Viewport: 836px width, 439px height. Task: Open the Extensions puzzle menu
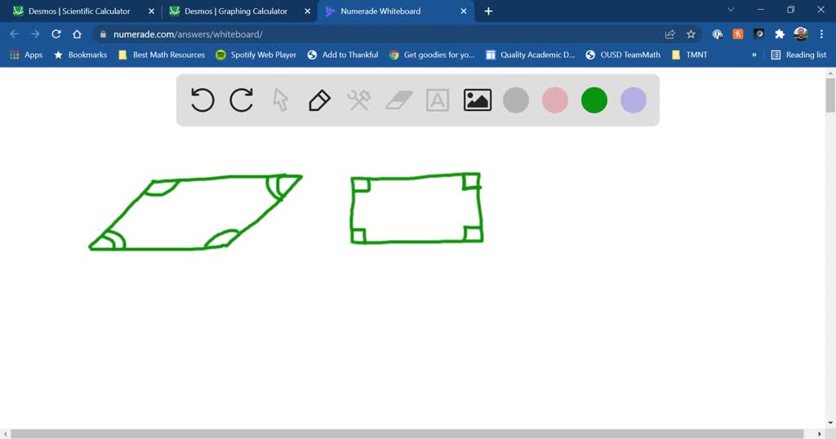click(x=780, y=34)
